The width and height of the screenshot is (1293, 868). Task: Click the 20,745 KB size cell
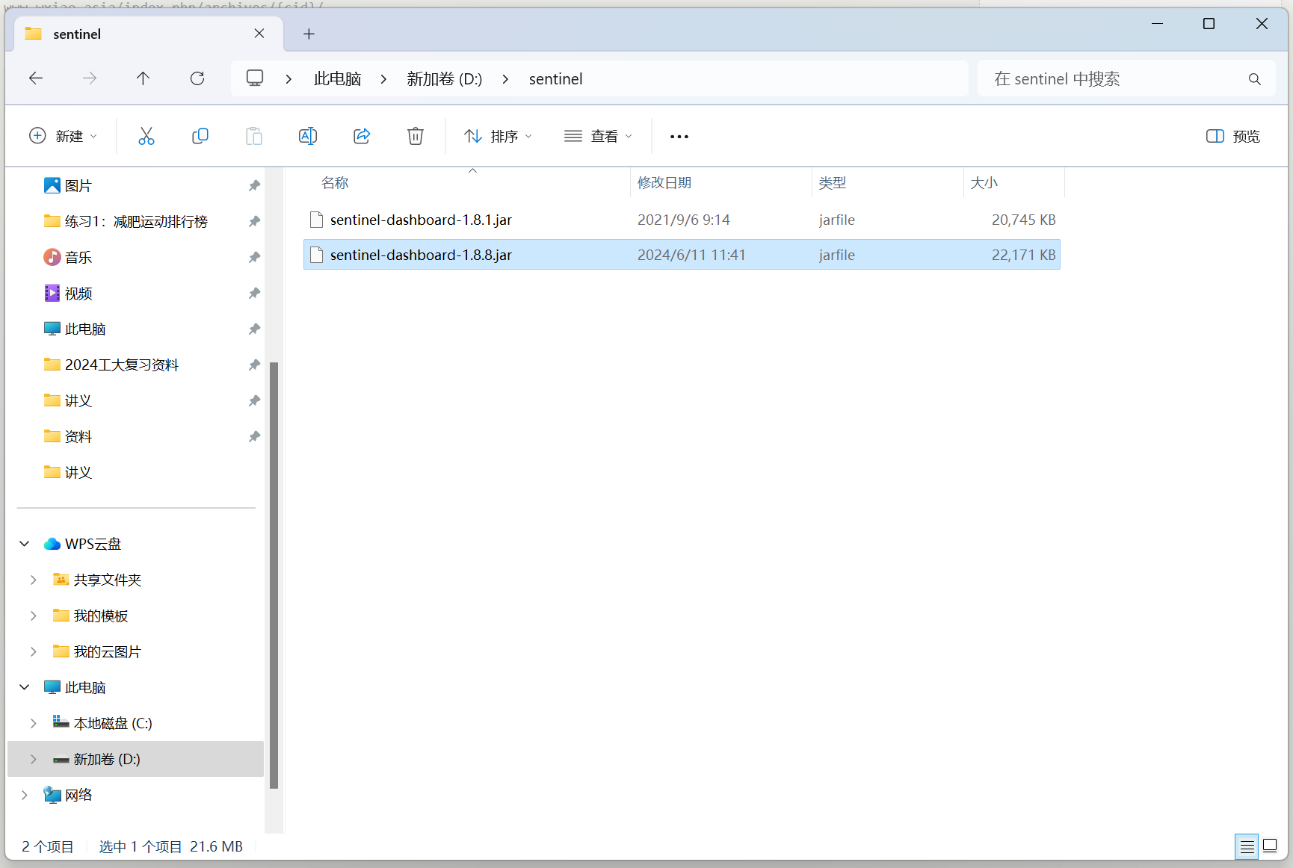coord(1023,220)
